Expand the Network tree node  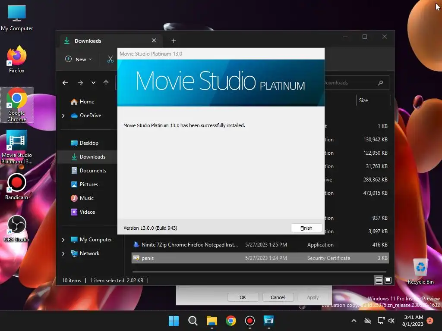coord(63,253)
